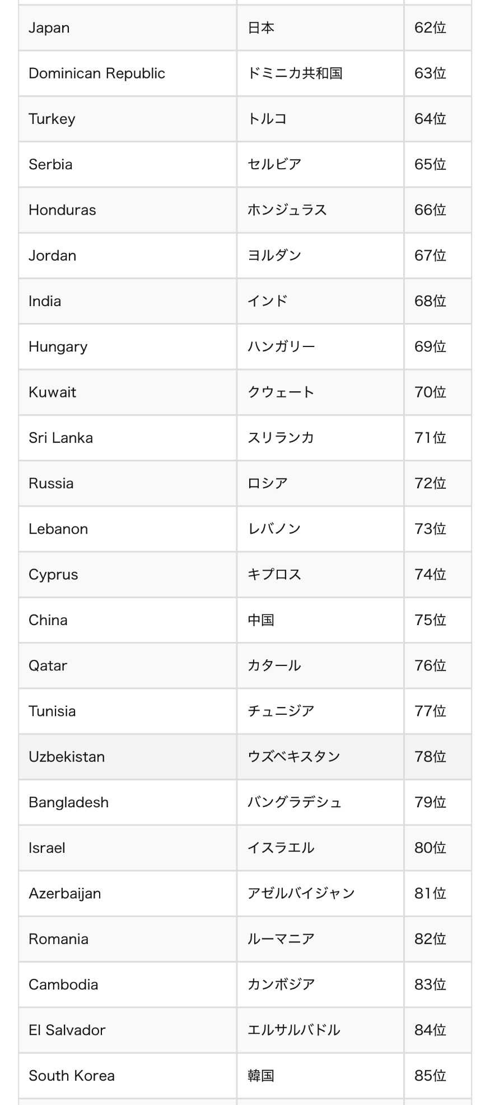
Task: Click the セルビア Japanese name cell
Action: point(274,164)
